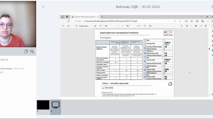Click the PDF page number field
Viewport: 213px width, 119px height.
pos(133,26)
